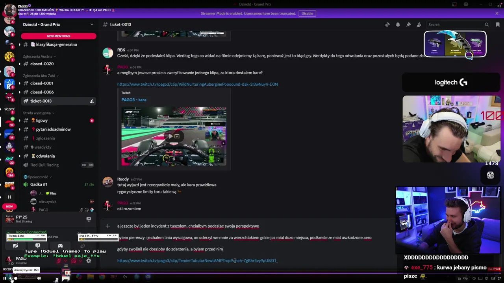Screen dimensions: 504x283
Task: Open the WildNurturingAubergine Twitch clip link
Action: (197, 84)
